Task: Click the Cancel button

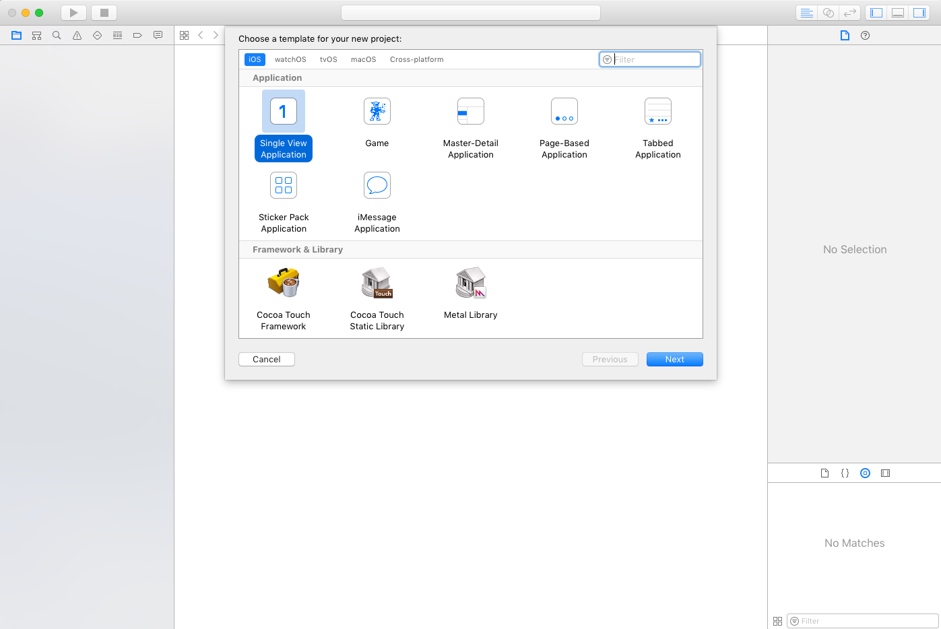Action: [x=267, y=360]
